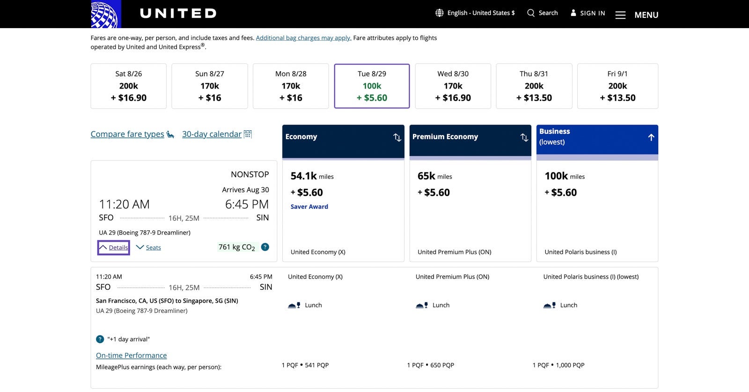Collapse the flight Details section
This screenshot has width=749, height=392.
coord(114,247)
